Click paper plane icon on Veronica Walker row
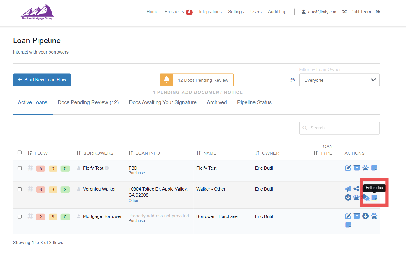The height and width of the screenshot is (258, 406). coord(348,189)
